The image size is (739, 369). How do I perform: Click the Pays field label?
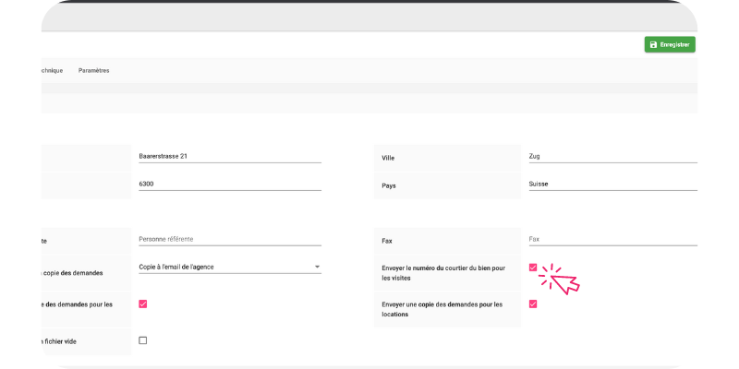pos(389,185)
